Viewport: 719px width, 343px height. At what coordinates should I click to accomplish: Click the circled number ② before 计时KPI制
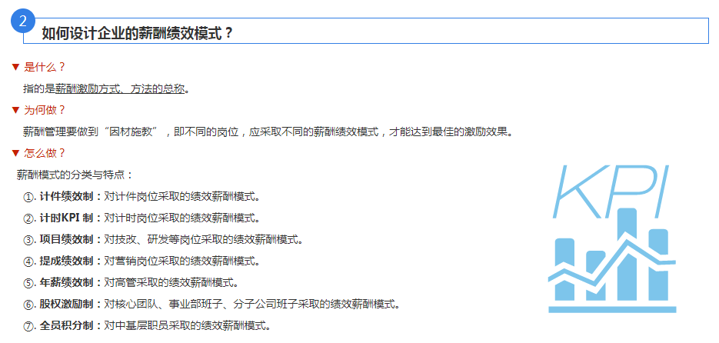click(x=29, y=218)
